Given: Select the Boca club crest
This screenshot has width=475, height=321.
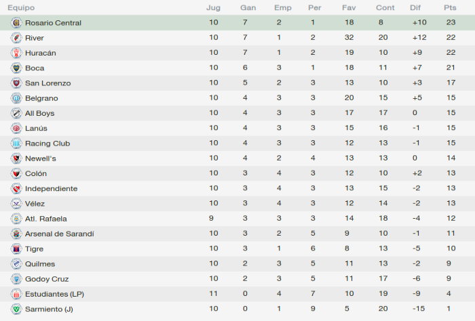Looking at the screenshot, I should tap(16, 68).
